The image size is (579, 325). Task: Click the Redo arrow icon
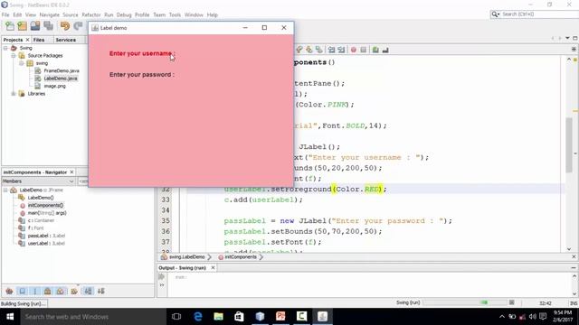tap(78, 26)
